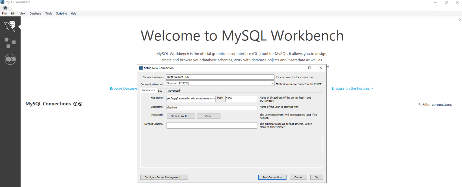
Task: Open the Help menu
Action: click(74, 14)
